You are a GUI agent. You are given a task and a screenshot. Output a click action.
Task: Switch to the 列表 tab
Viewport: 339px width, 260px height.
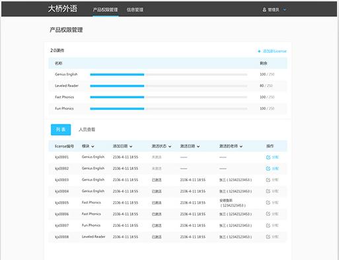point(61,130)
